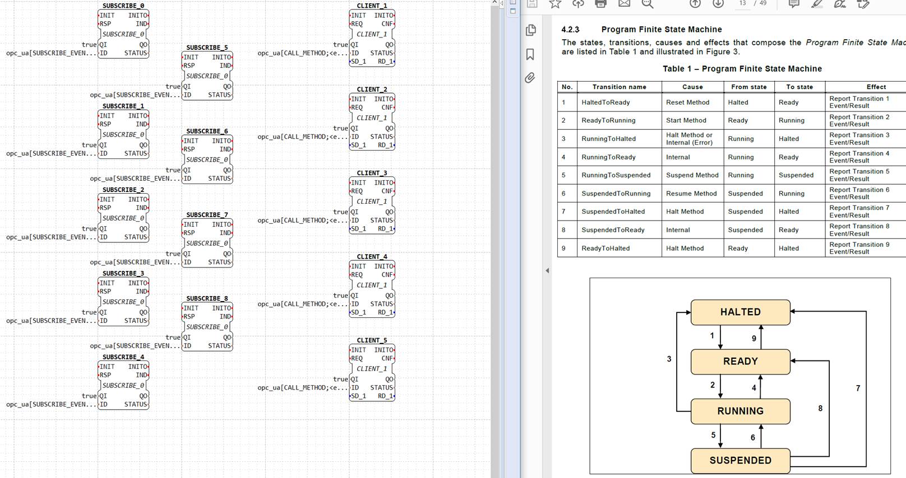Go to previous page with up arrow

695,3
